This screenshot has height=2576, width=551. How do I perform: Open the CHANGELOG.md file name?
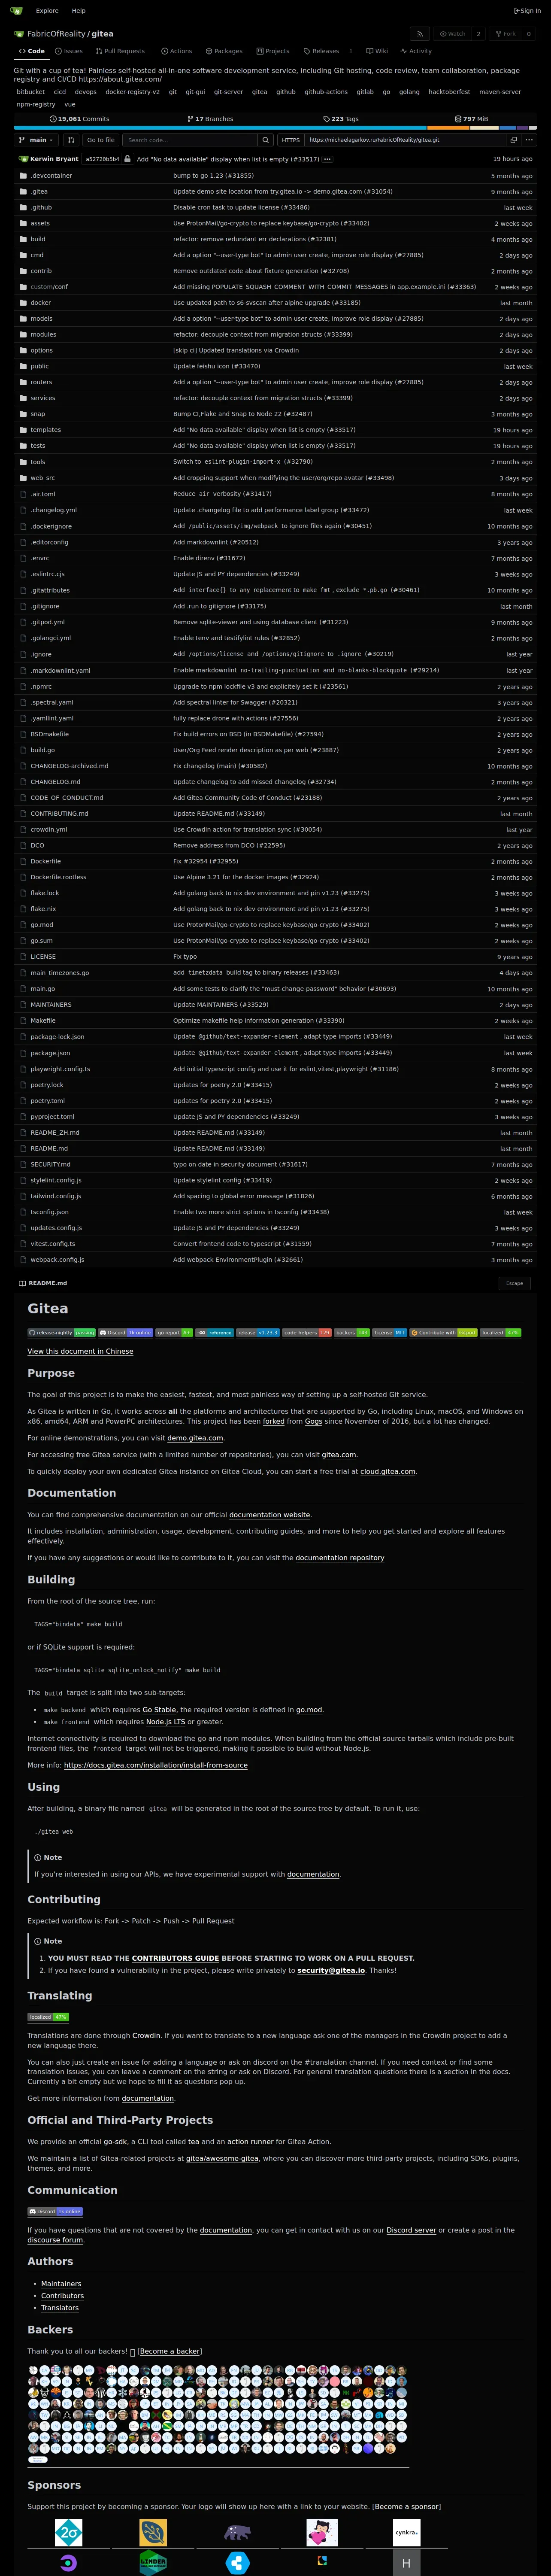pos(55,782)
